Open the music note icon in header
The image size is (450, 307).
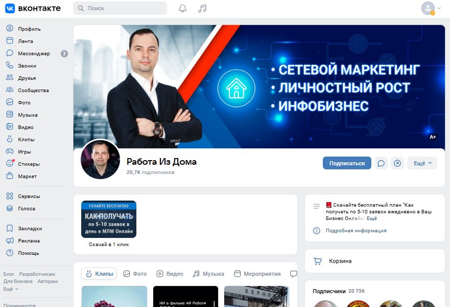(202, 8)
